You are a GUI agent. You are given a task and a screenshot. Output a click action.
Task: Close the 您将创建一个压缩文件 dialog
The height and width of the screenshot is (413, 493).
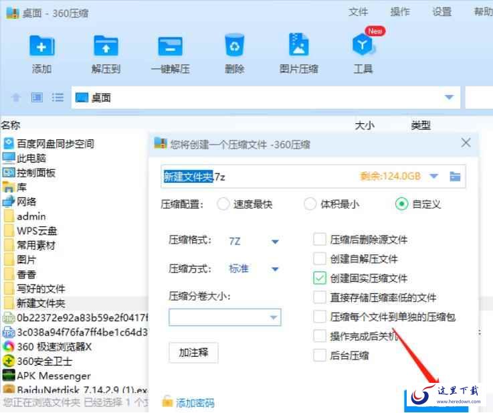click(x=466, y=143)
